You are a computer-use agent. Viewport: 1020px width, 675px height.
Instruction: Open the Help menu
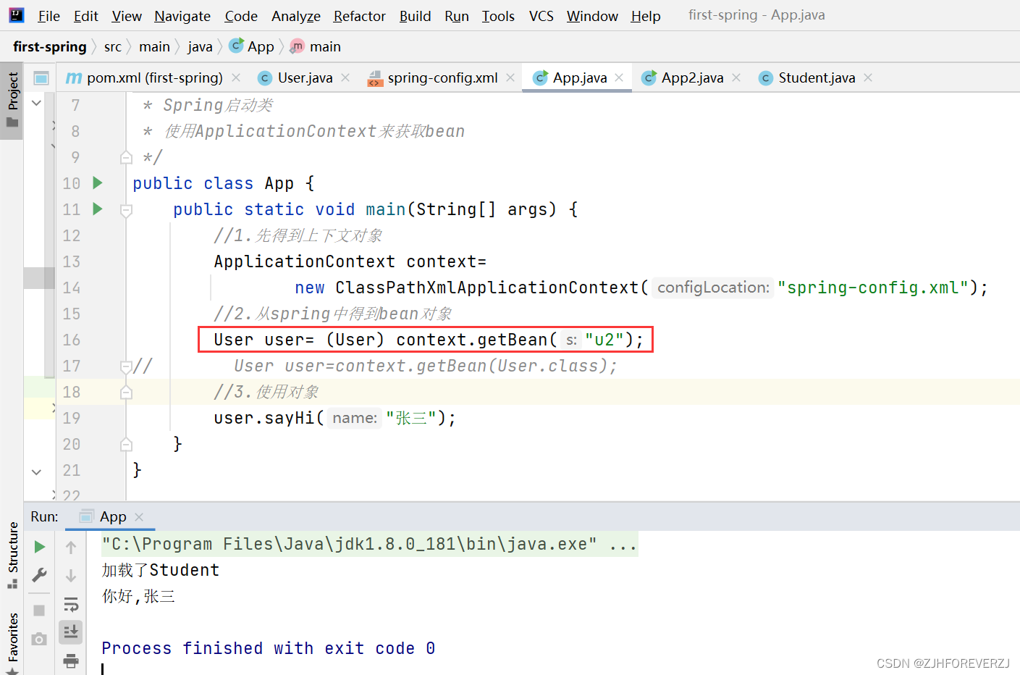[x=645, y=16]
